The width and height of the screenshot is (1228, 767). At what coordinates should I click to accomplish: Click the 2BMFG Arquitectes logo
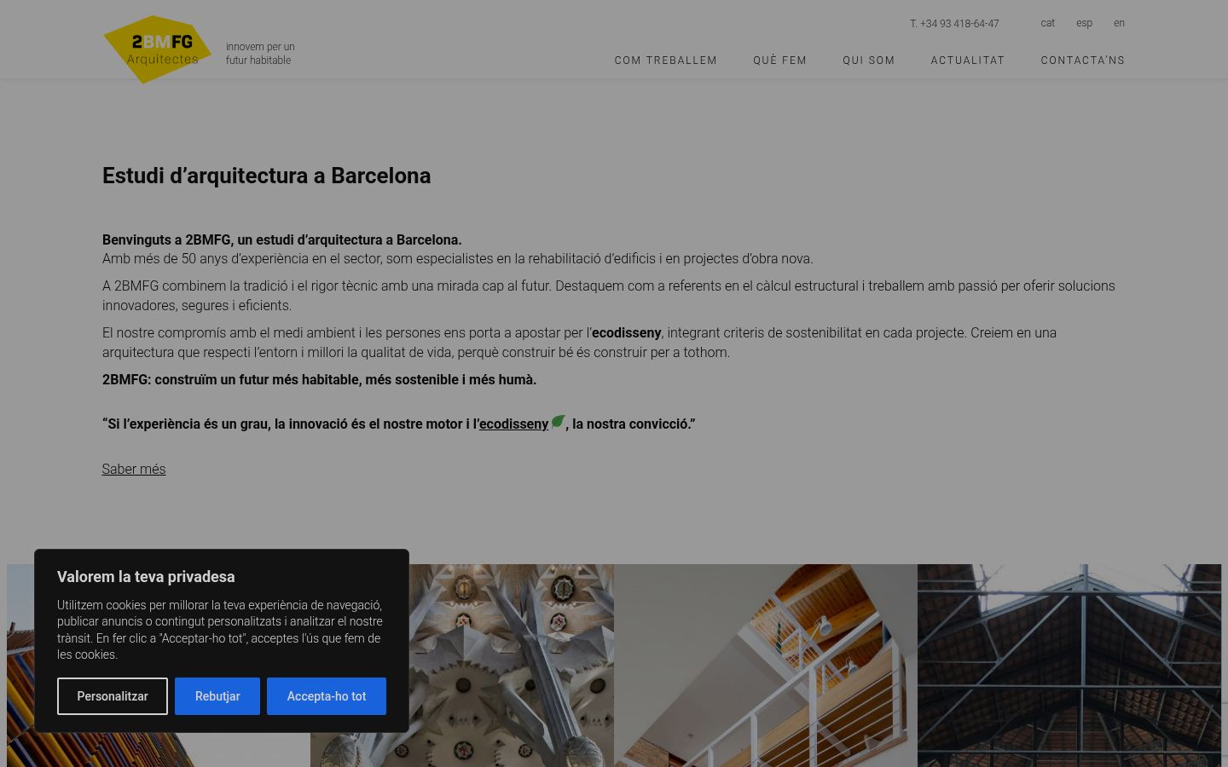(157, 49)
